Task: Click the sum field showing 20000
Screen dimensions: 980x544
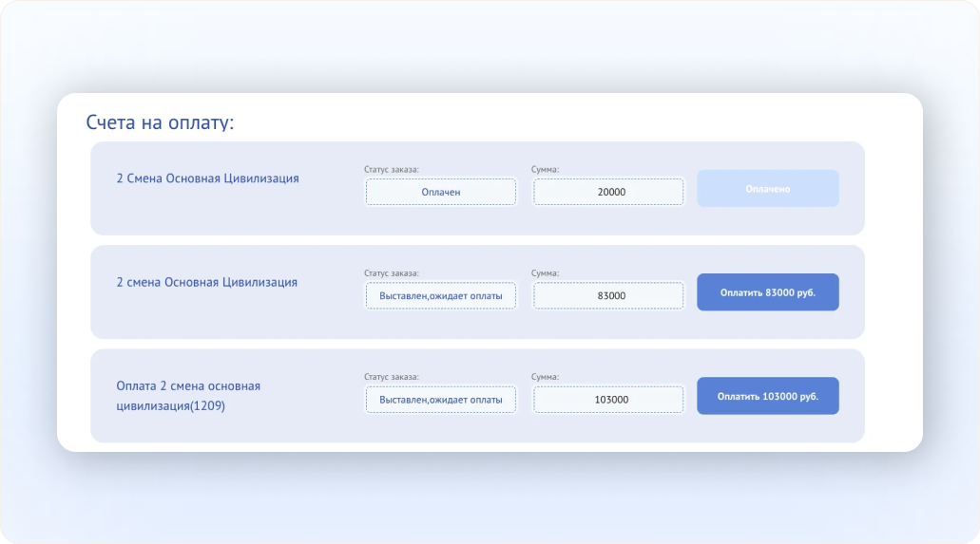Action: pyautogui.click(x=608, y=192)
